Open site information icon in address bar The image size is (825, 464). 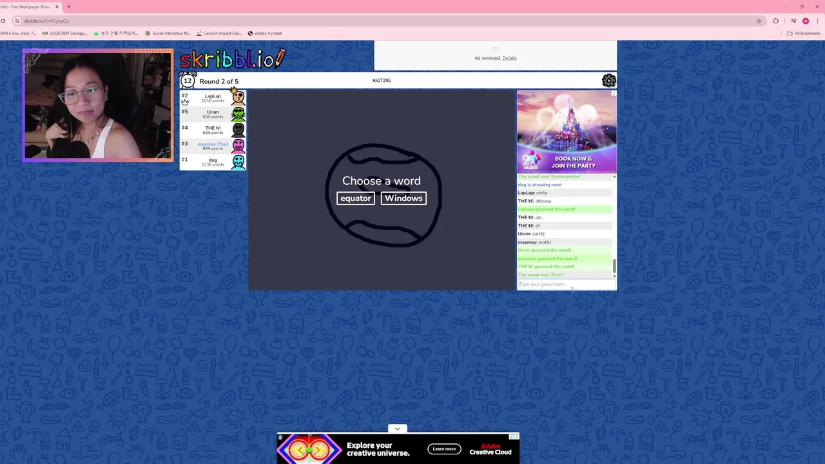[17, 21]
